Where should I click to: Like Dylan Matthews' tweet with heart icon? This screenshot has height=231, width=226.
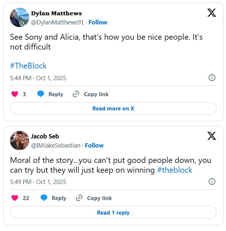click(15, 94)
